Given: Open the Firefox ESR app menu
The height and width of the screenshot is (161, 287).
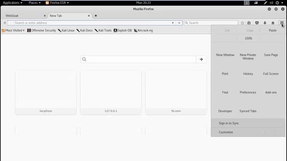Looking at the screenshot, I should click(57, 3).
